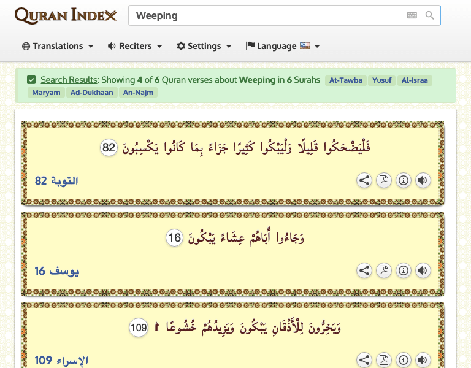This screenshot has height=368, width=471.
Task: Play audio recitation of Yusuf verse 16
Action: [x=423, y=270]
